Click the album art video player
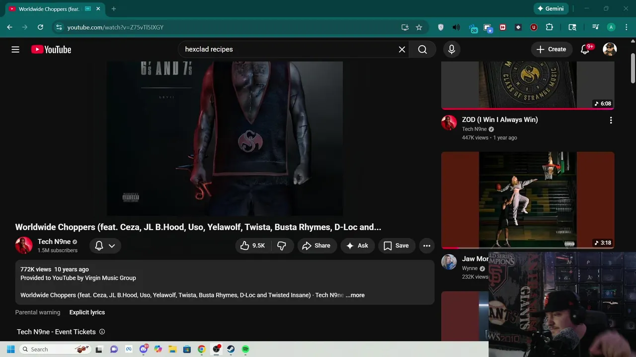The width and height of the screenshot is (636, 357). 225,139
